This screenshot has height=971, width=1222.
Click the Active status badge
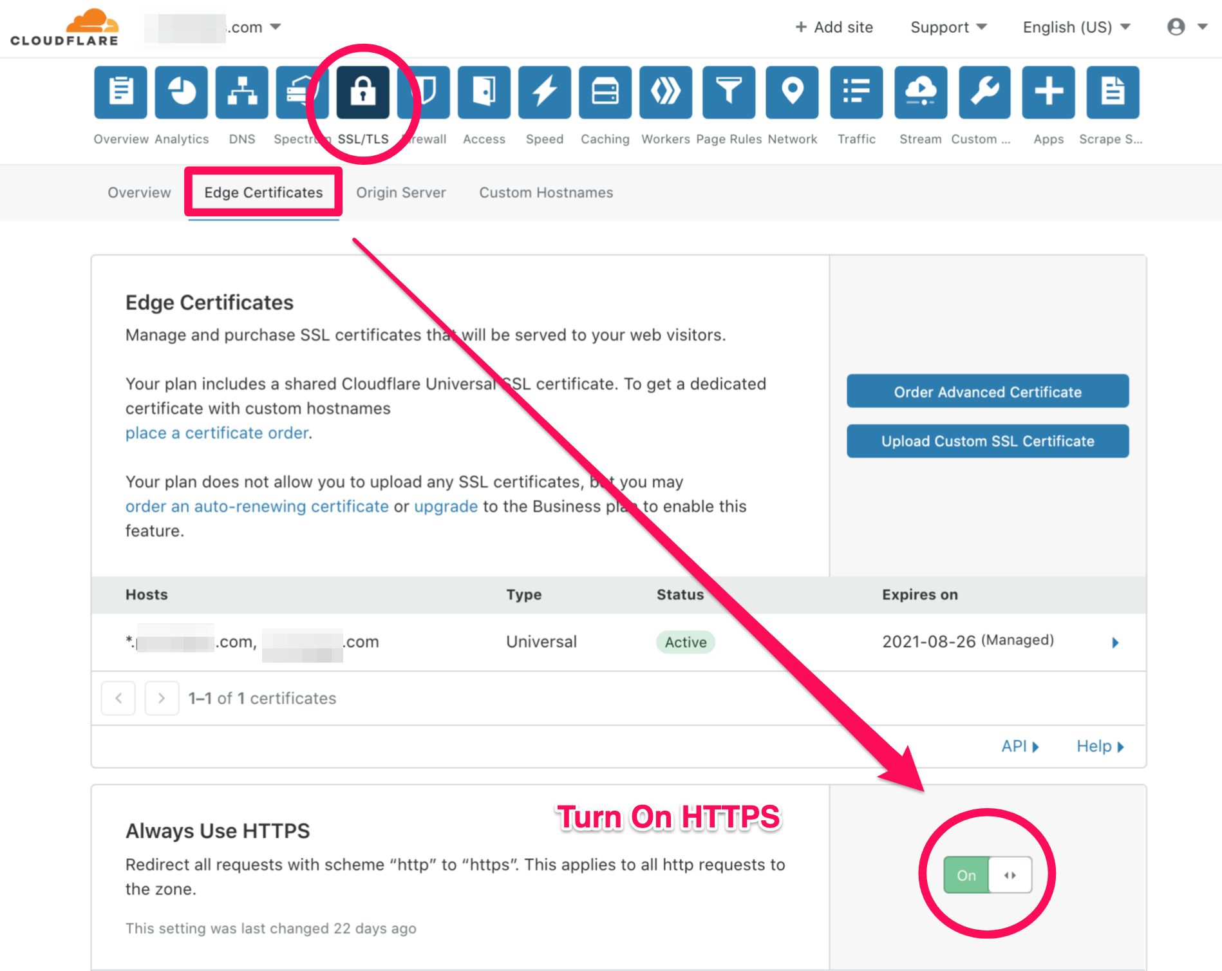[686, 642]
